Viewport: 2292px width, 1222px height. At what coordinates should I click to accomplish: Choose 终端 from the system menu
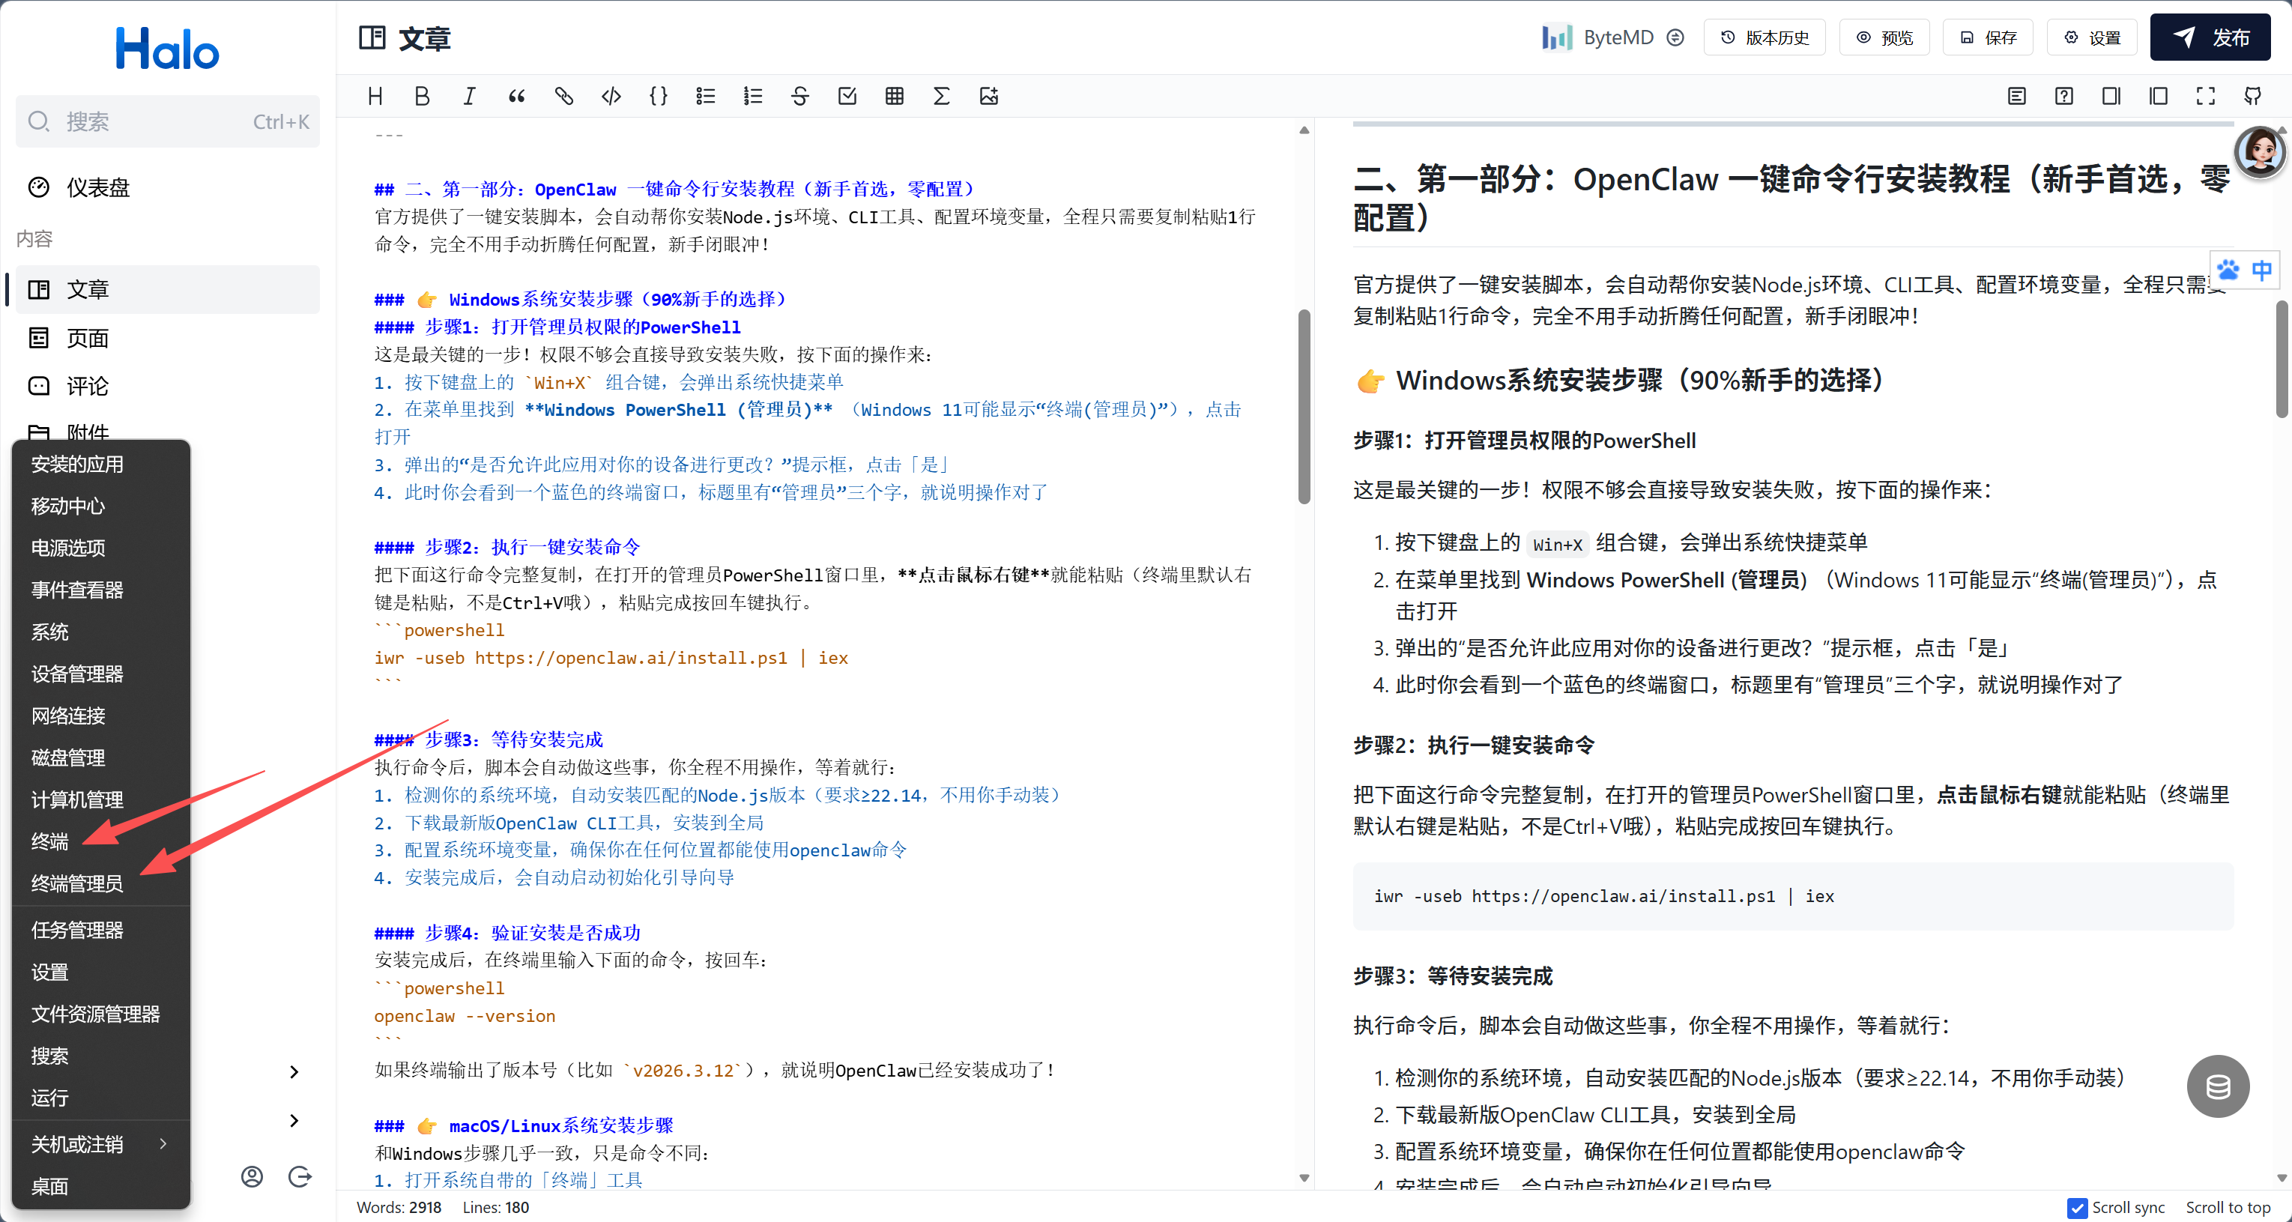click(100, 842)
